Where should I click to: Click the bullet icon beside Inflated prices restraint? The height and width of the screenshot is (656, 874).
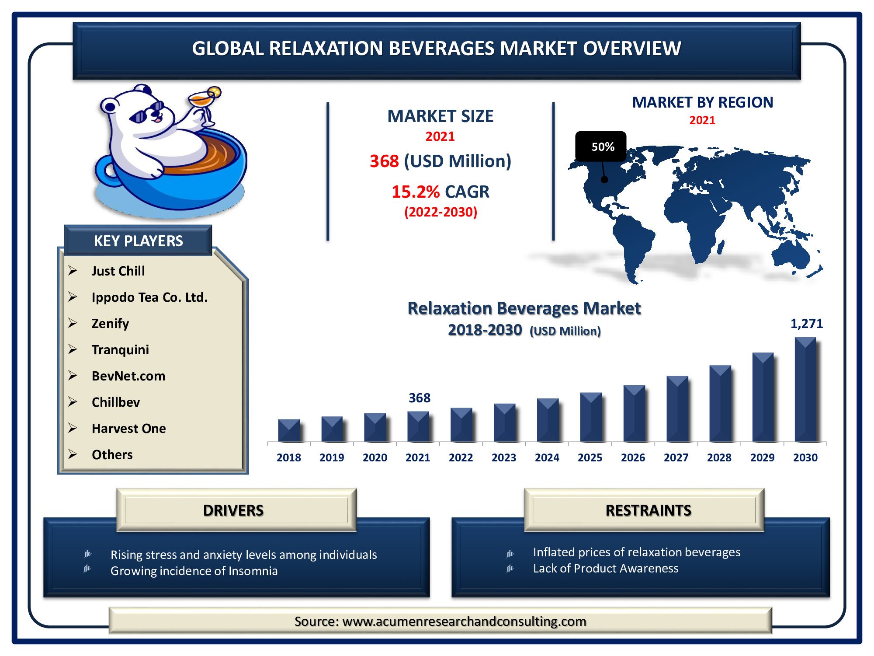coord(510,554)
